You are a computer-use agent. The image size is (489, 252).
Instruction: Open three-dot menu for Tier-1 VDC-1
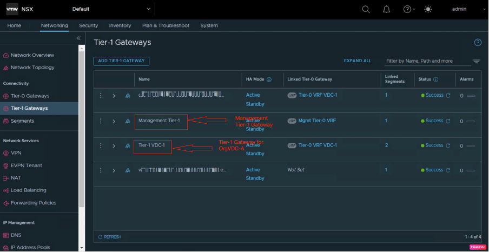click(101, 145)
